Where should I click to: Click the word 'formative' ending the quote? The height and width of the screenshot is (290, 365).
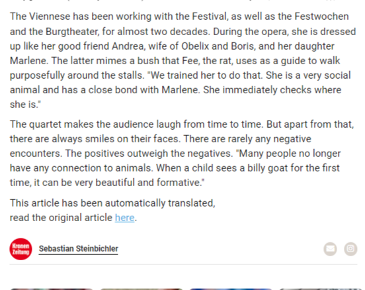pyautogui.click(x=179, y=183)
